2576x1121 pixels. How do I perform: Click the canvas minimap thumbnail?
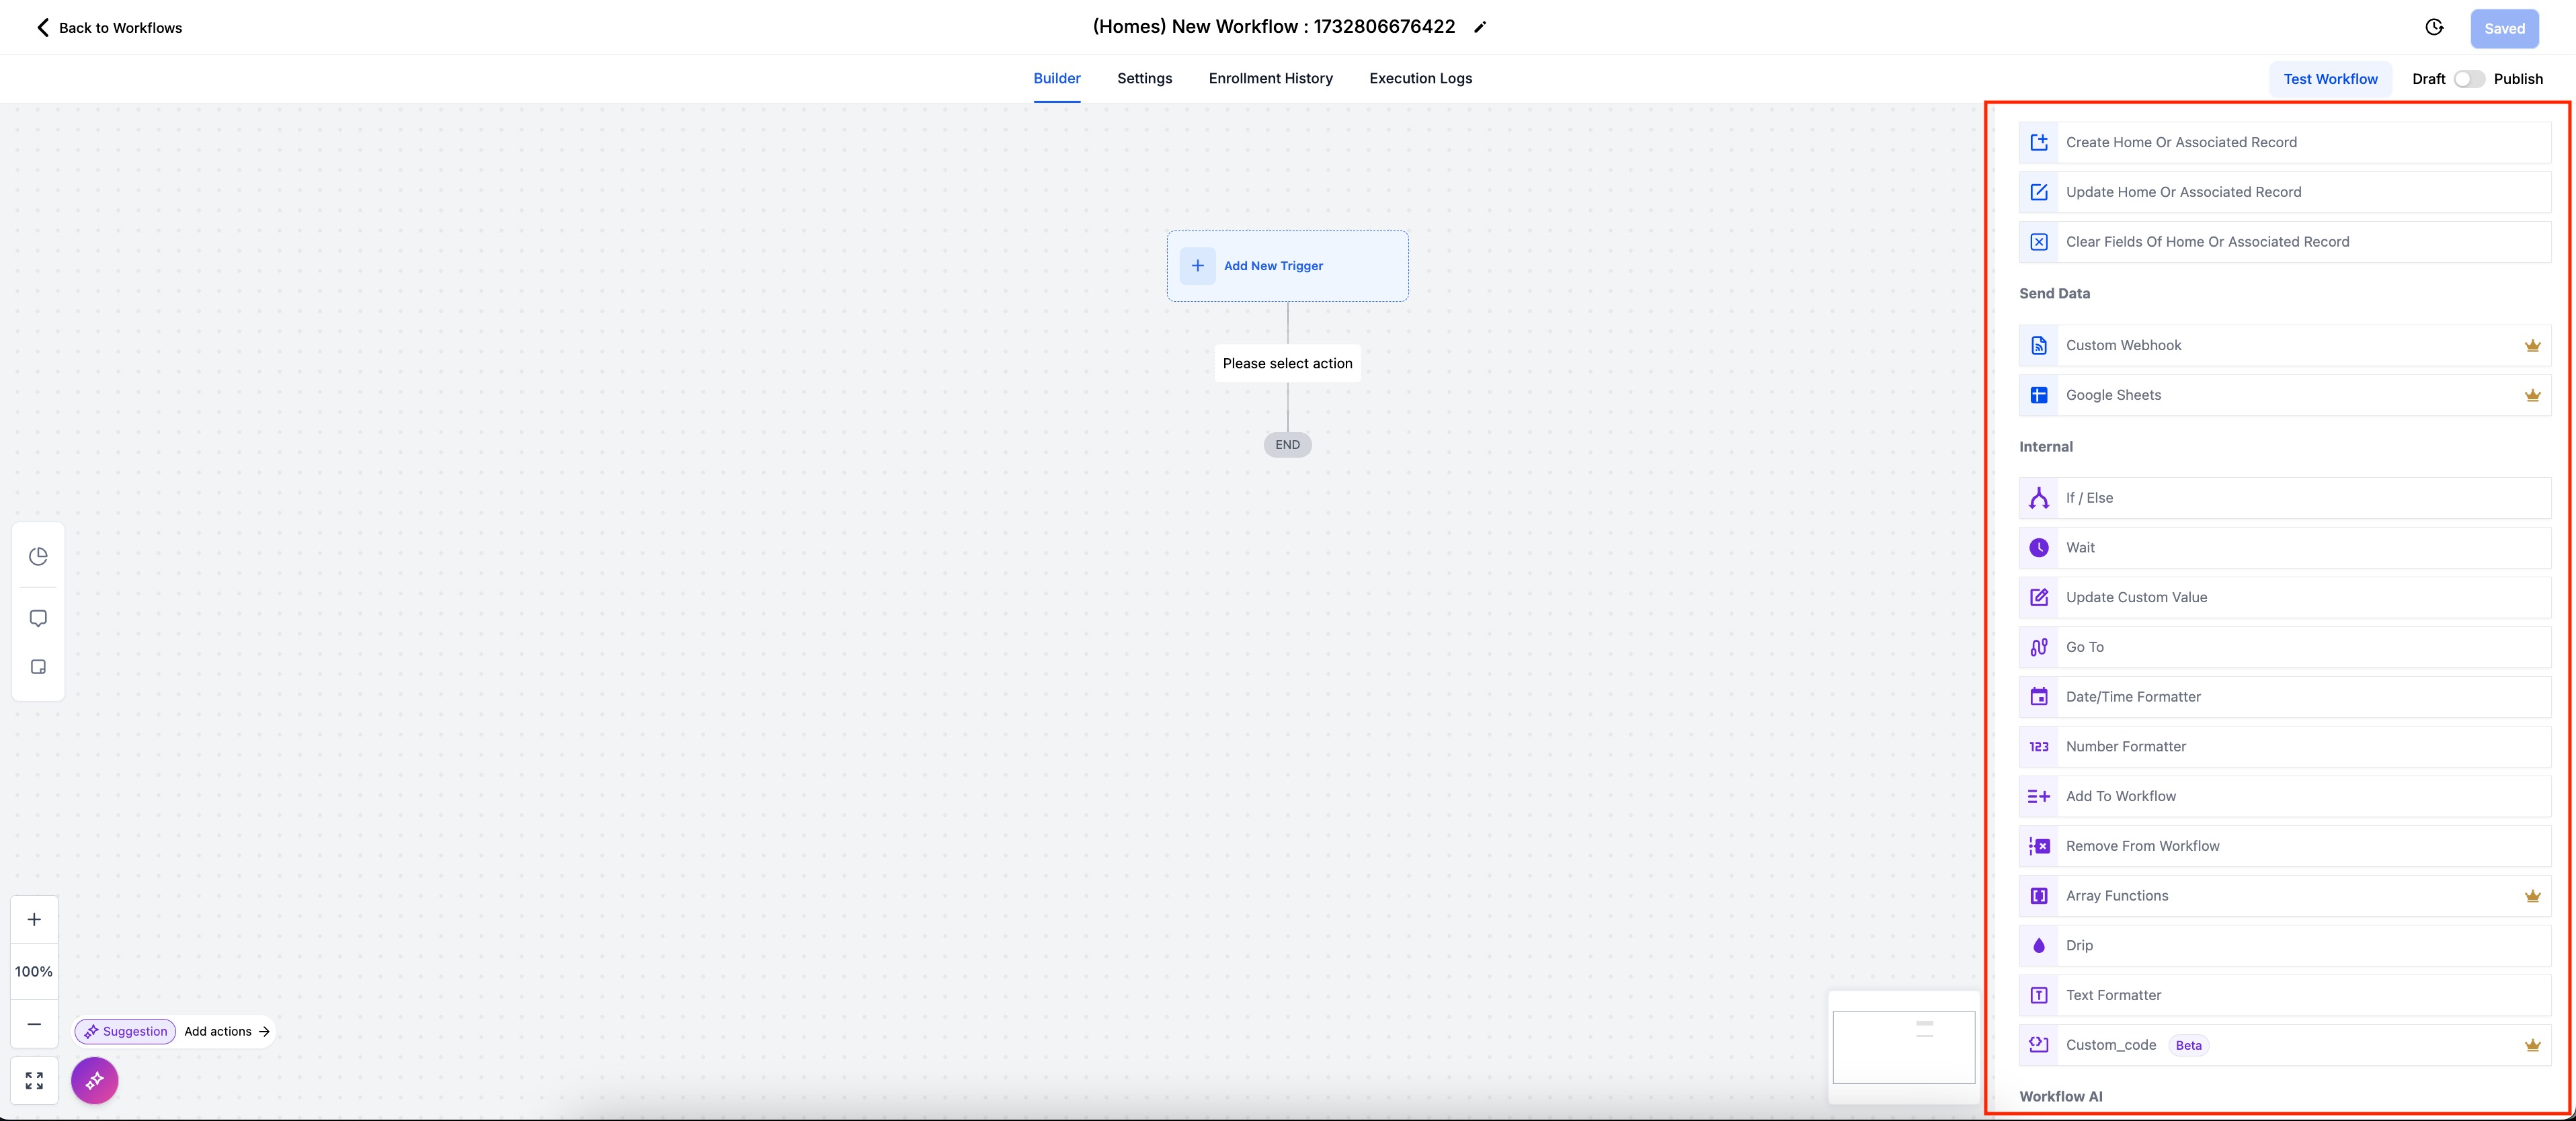pos(1903,1047)
